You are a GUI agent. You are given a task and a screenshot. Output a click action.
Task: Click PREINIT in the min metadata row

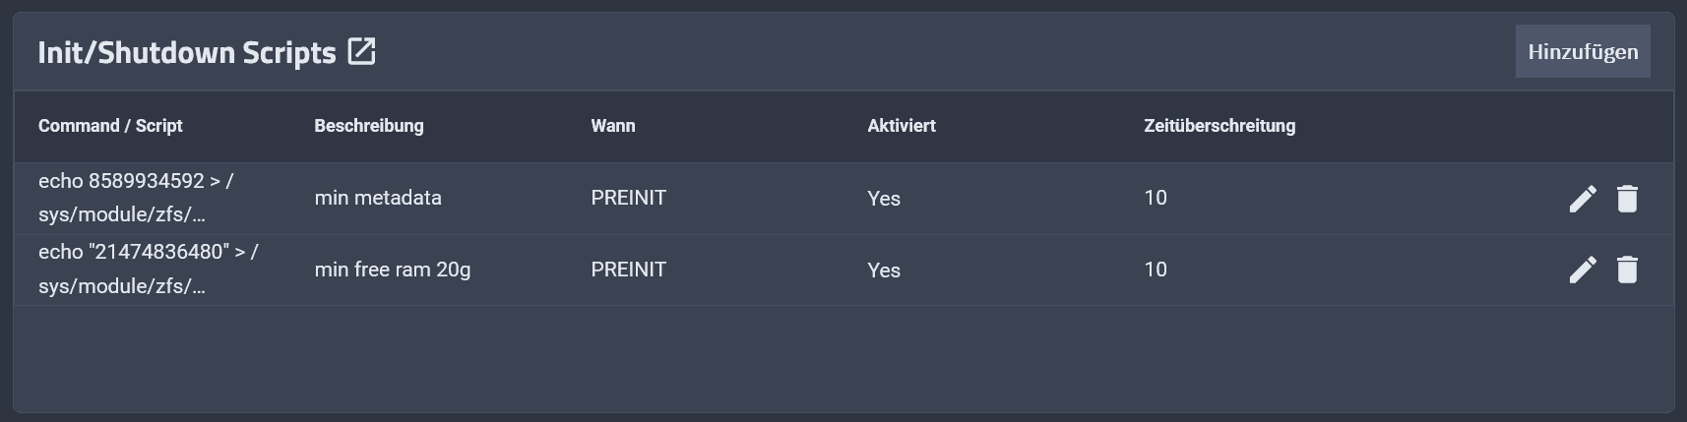coord(628,198)
